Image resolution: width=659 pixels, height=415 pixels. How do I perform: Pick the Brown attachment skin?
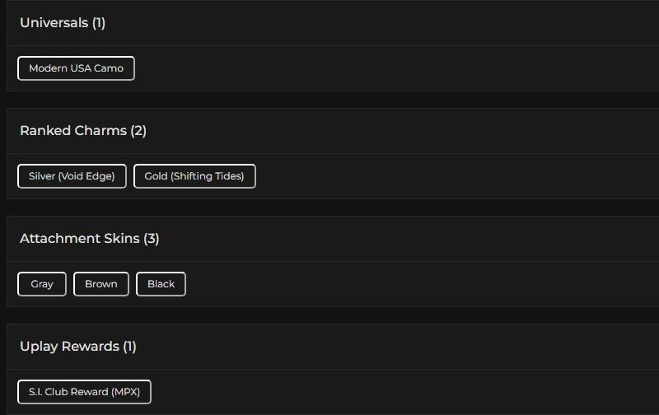pyautogui.click(x=101, y=284)
